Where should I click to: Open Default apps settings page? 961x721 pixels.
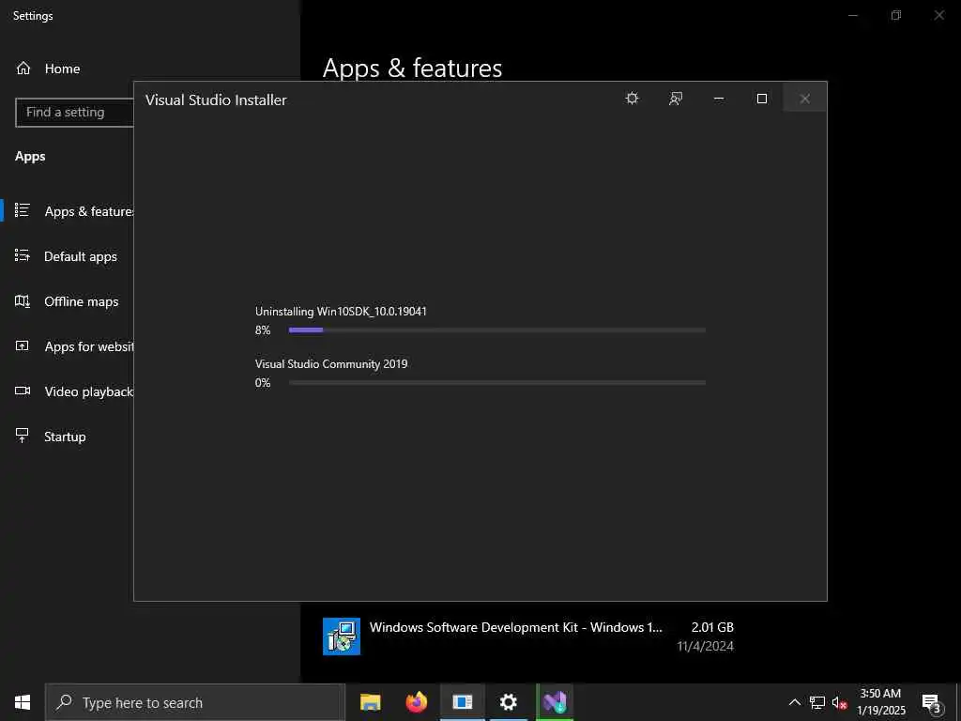point(67,256)
